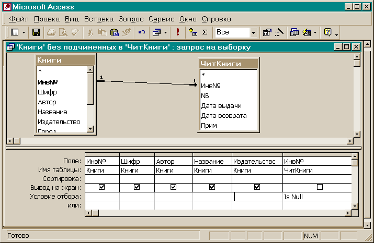Select bold ИнвNo key field in Книги
Viewport: 374px width, 243px height.
coord(48,82)
